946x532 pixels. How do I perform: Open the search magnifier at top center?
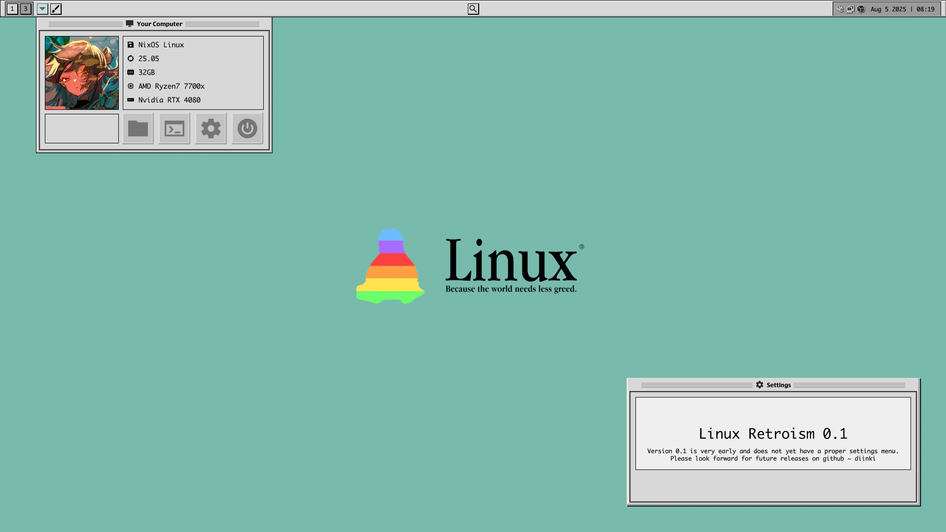473,8
